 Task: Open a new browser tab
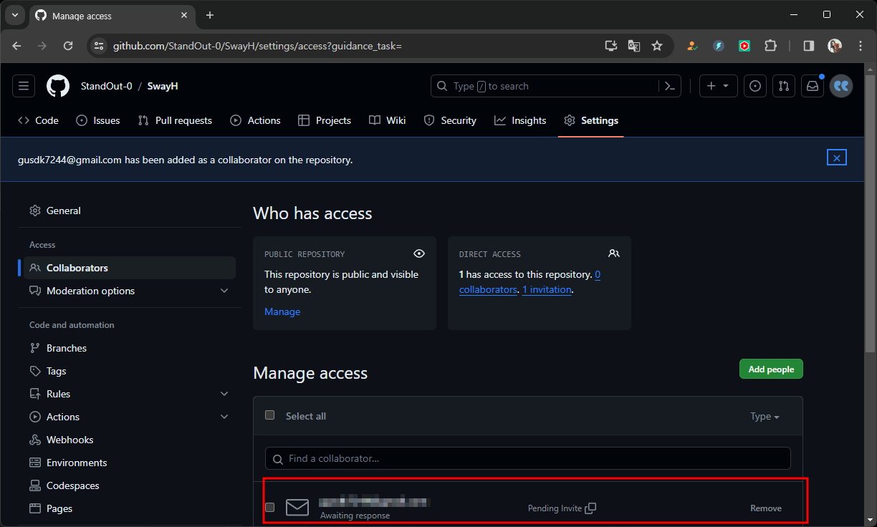(210, 15)
